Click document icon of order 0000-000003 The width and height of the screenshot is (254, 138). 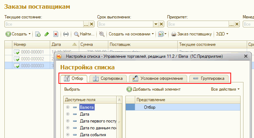pos(16,65)
